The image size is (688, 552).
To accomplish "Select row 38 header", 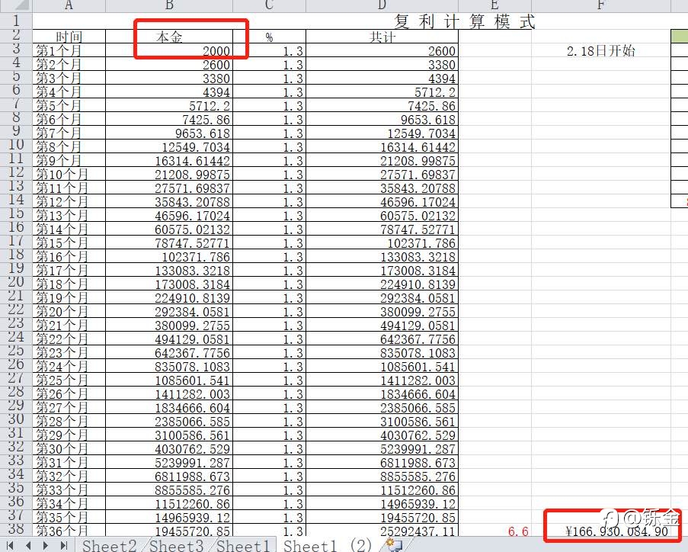I will tap(16, 529).
